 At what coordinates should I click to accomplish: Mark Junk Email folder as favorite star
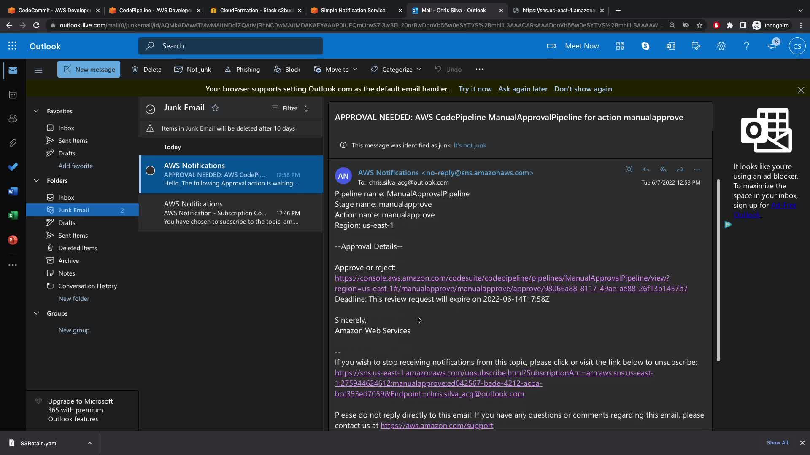(215, 108)
